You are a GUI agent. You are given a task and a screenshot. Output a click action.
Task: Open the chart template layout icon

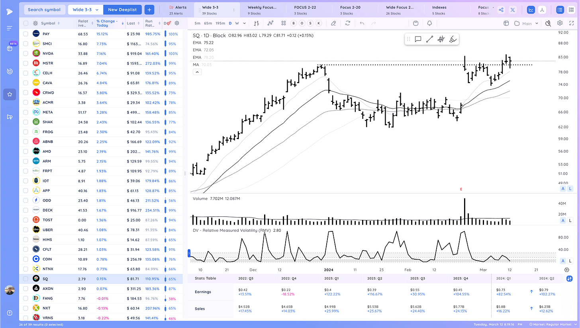click(x=506, y=23)
